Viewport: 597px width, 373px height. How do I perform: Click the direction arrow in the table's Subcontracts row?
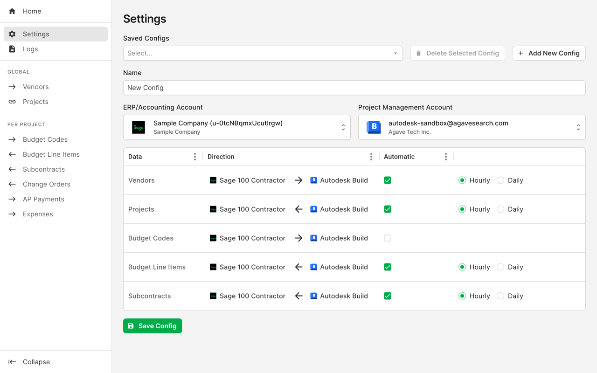pyautogui.click(x=299, y=296)
